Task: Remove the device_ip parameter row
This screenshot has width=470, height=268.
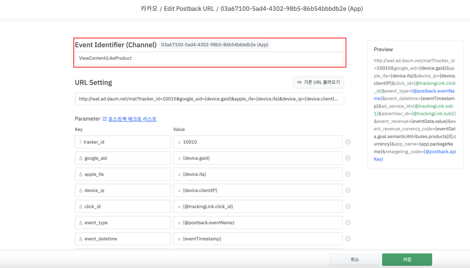Action: point(348,190)
